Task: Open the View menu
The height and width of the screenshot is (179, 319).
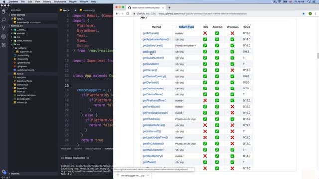Action: pos(38,2)
